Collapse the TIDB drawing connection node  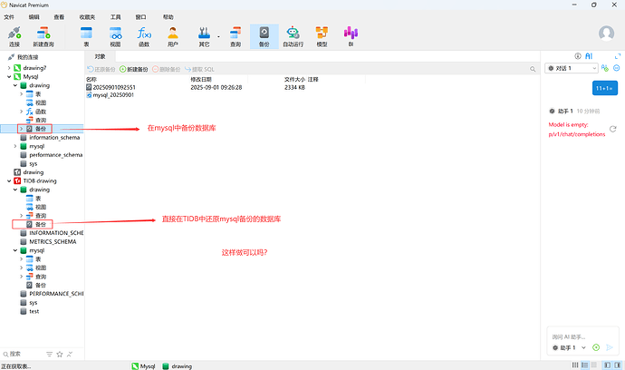(9, 180)
